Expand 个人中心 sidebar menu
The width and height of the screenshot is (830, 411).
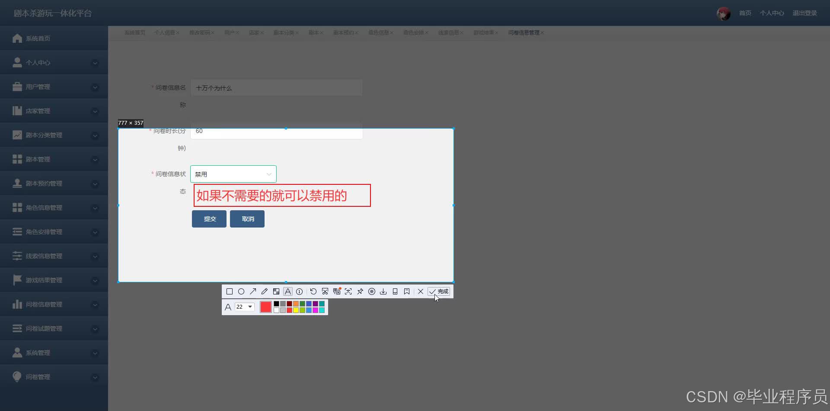[x=54, y=62]
